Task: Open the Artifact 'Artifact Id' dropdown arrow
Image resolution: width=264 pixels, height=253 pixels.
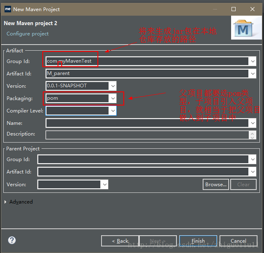Action: 252,73
